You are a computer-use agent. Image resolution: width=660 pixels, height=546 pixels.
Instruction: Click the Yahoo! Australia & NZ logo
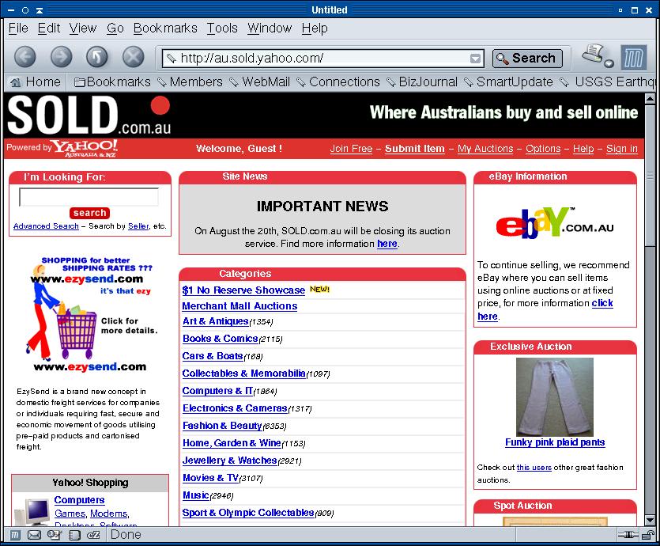tap(85, 148)
